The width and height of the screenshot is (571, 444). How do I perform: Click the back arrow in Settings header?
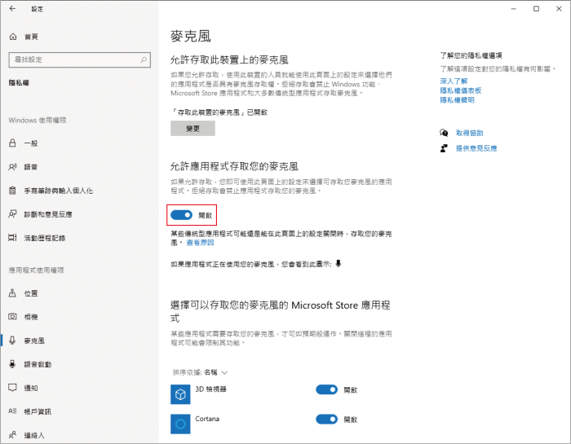[x=12, y=9]
